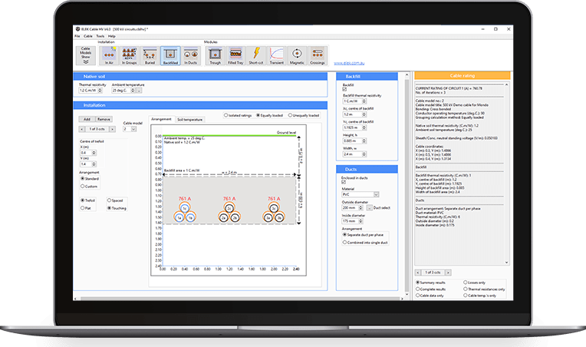Select the Buried installation icon
This screenshot has width=586, height=347.
click(150, 55)
